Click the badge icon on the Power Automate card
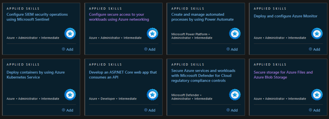 pyautogui.click(x=235, y=33)
